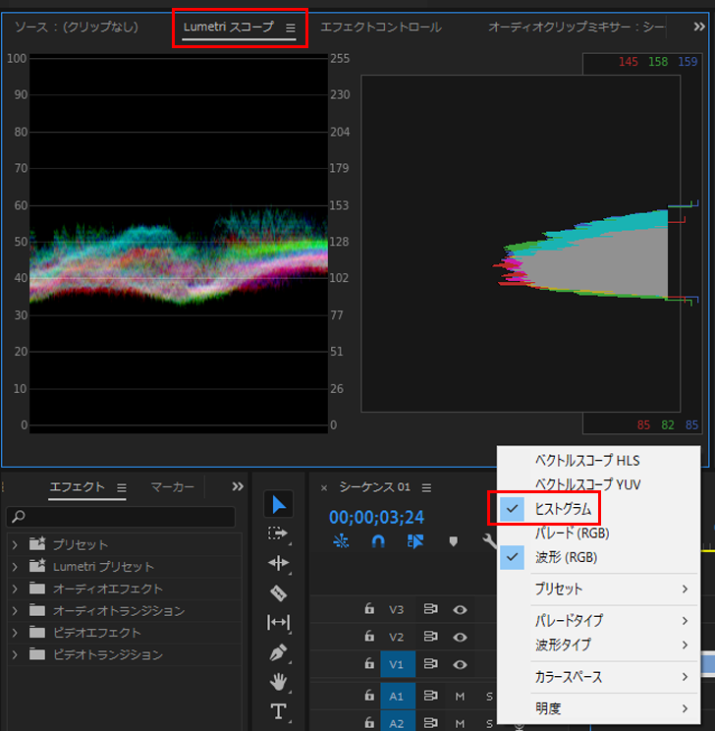Enable ベクトルスコープ HLS in menu

click(x=599, y=461)
